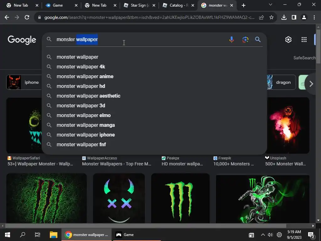This screenshot has height=241, width=321.
Task: Open Windows notification center
Action: pyautogui.click(x=311, y=235)
